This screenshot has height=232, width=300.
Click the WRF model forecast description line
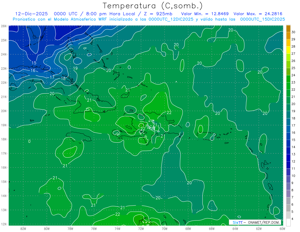click(x=149, y=19)
